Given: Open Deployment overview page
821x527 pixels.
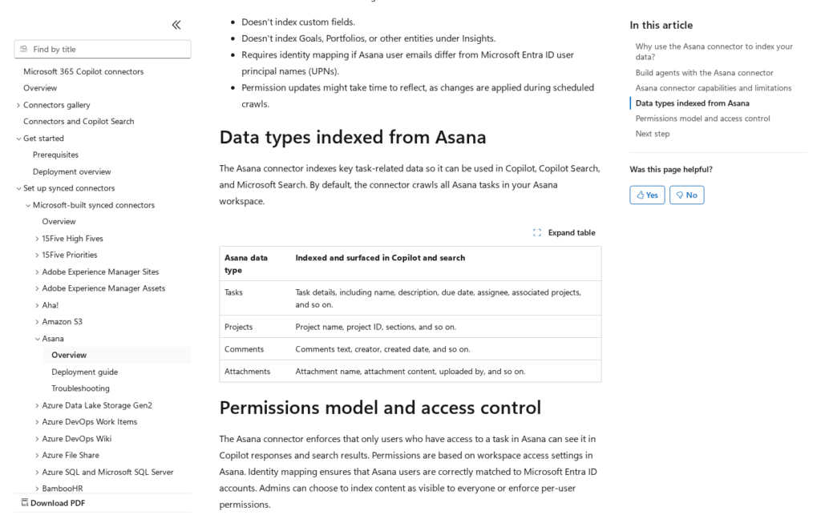Looking at the screenshot, I should (x=71, y=171).
